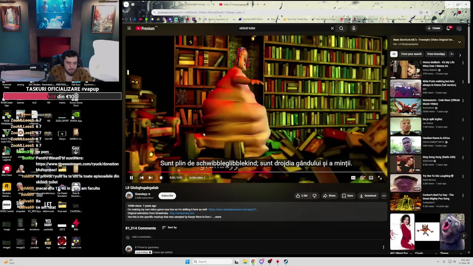Select the 'All' recommendations chip
The width and height of the screenshot is (473, 266).
[394, 54]
